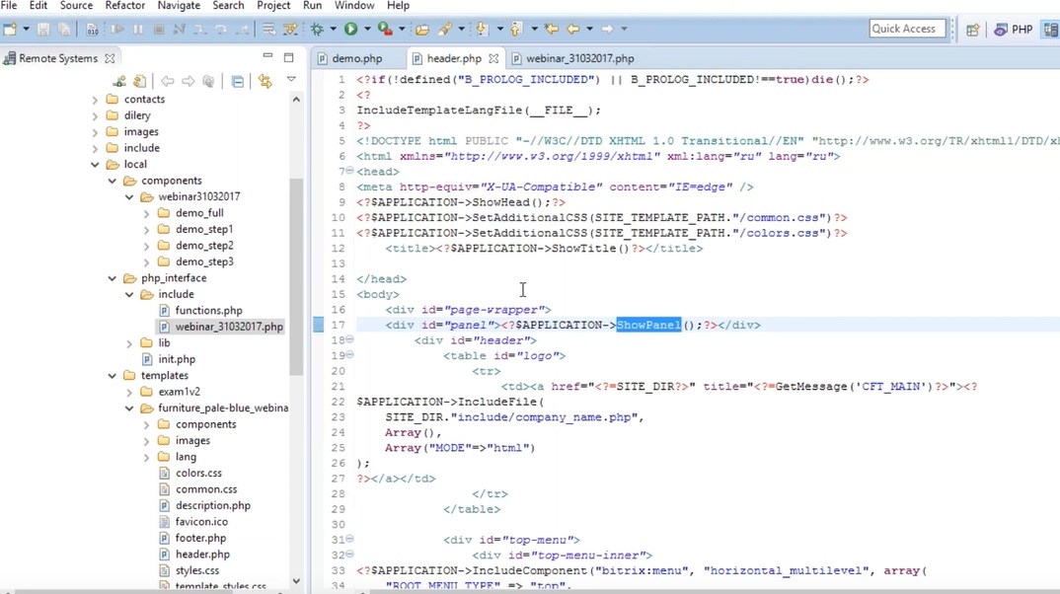
Task: Expand the demo_full folder
Action: click(x=146, y=213)
